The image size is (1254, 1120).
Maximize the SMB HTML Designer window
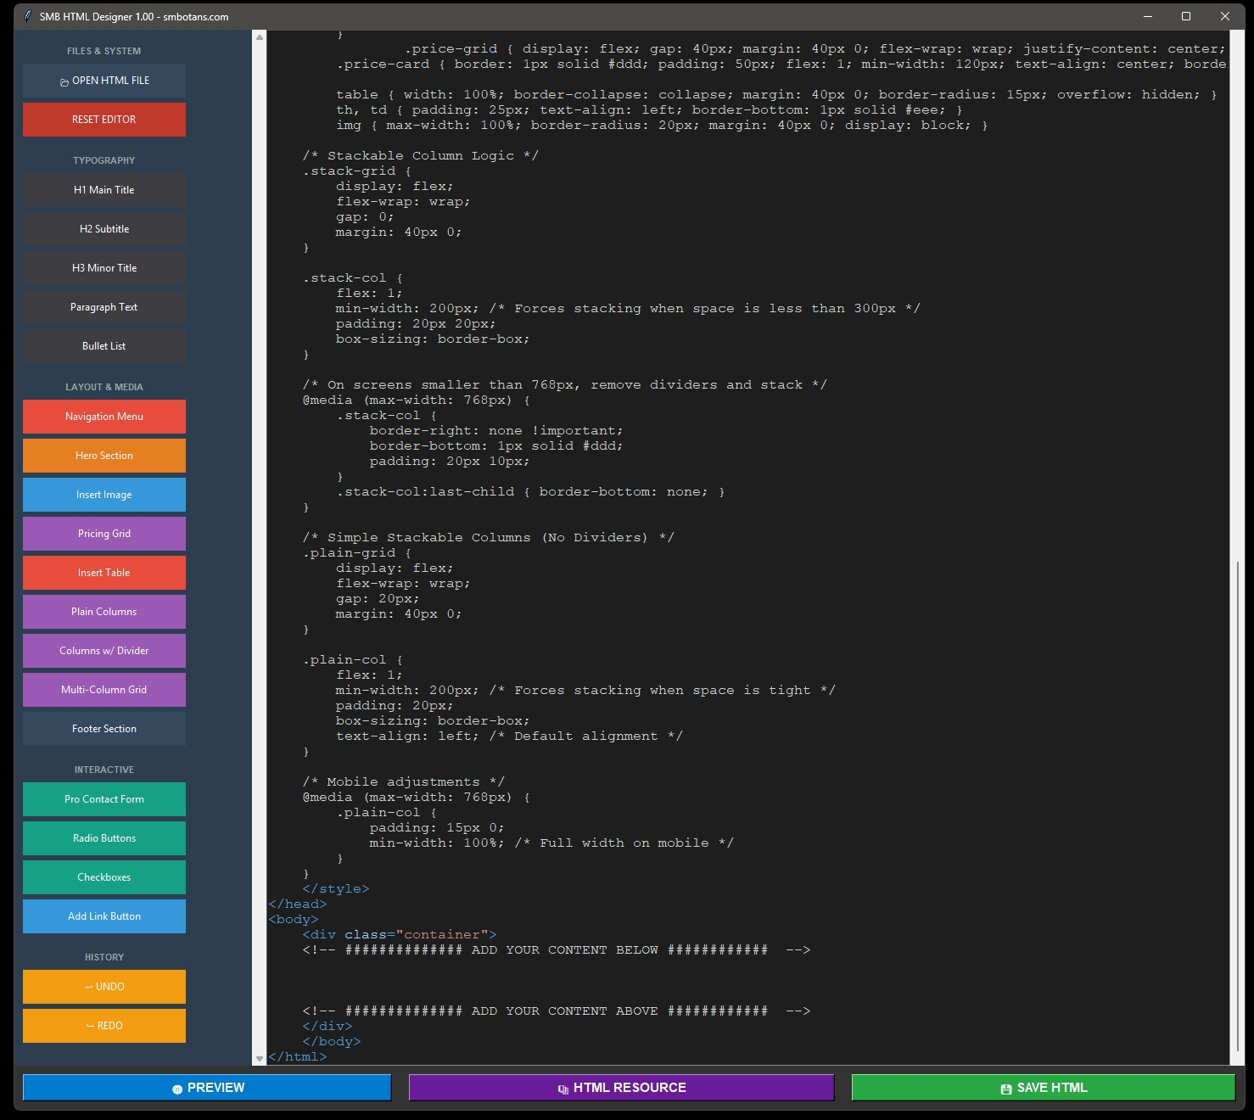(x=1186, y=16)
